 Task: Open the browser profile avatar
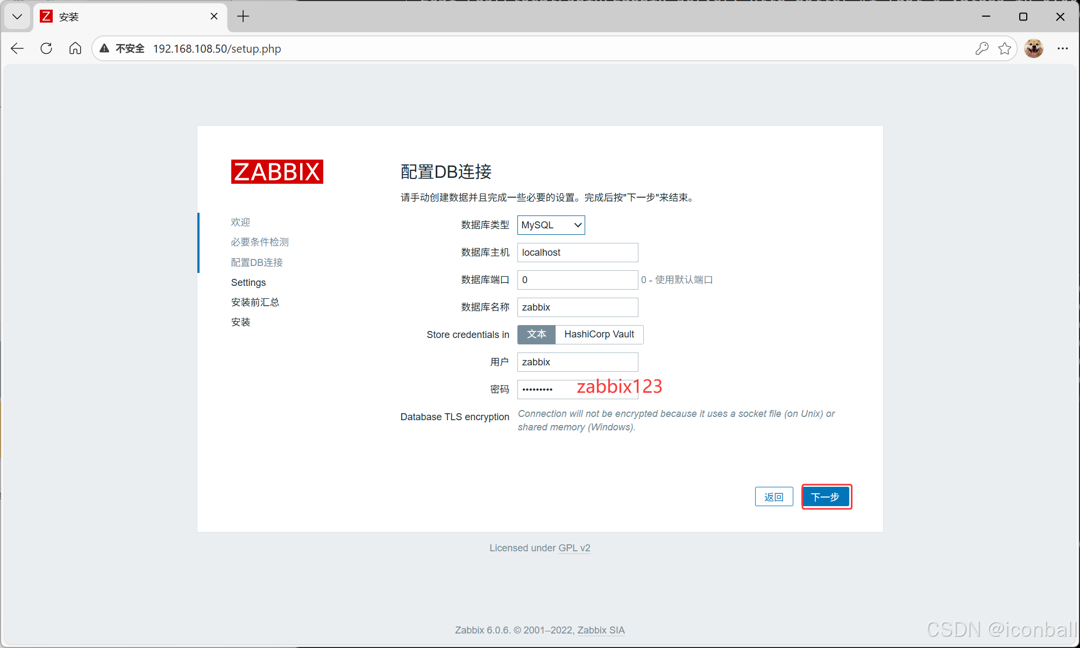pos(1033,48)
